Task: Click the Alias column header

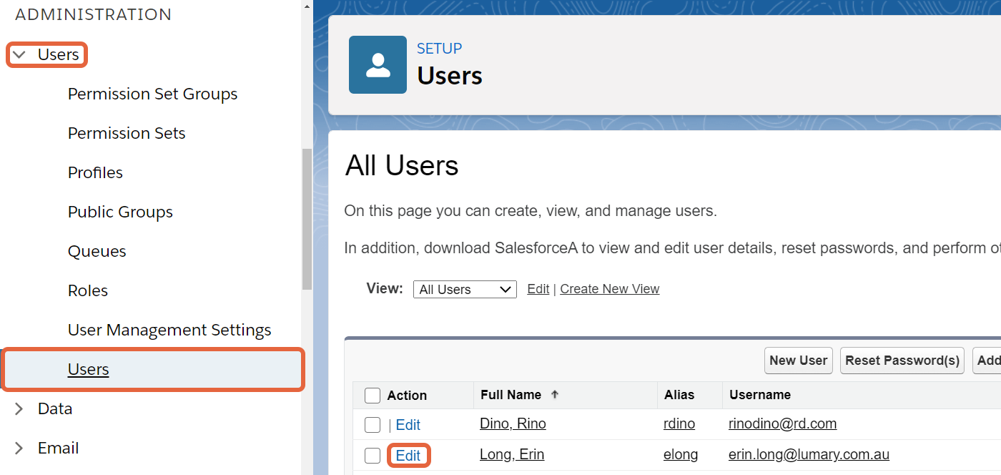Action: pyautogui.click(x=679, y=395)
